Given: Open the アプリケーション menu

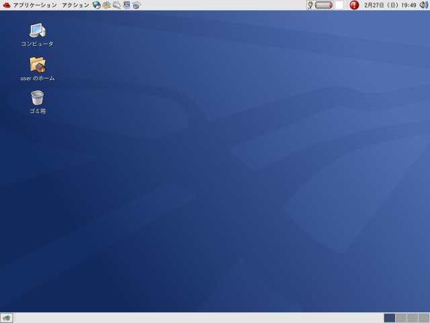Looking at the screenshot, I should (x=35, y=5).
